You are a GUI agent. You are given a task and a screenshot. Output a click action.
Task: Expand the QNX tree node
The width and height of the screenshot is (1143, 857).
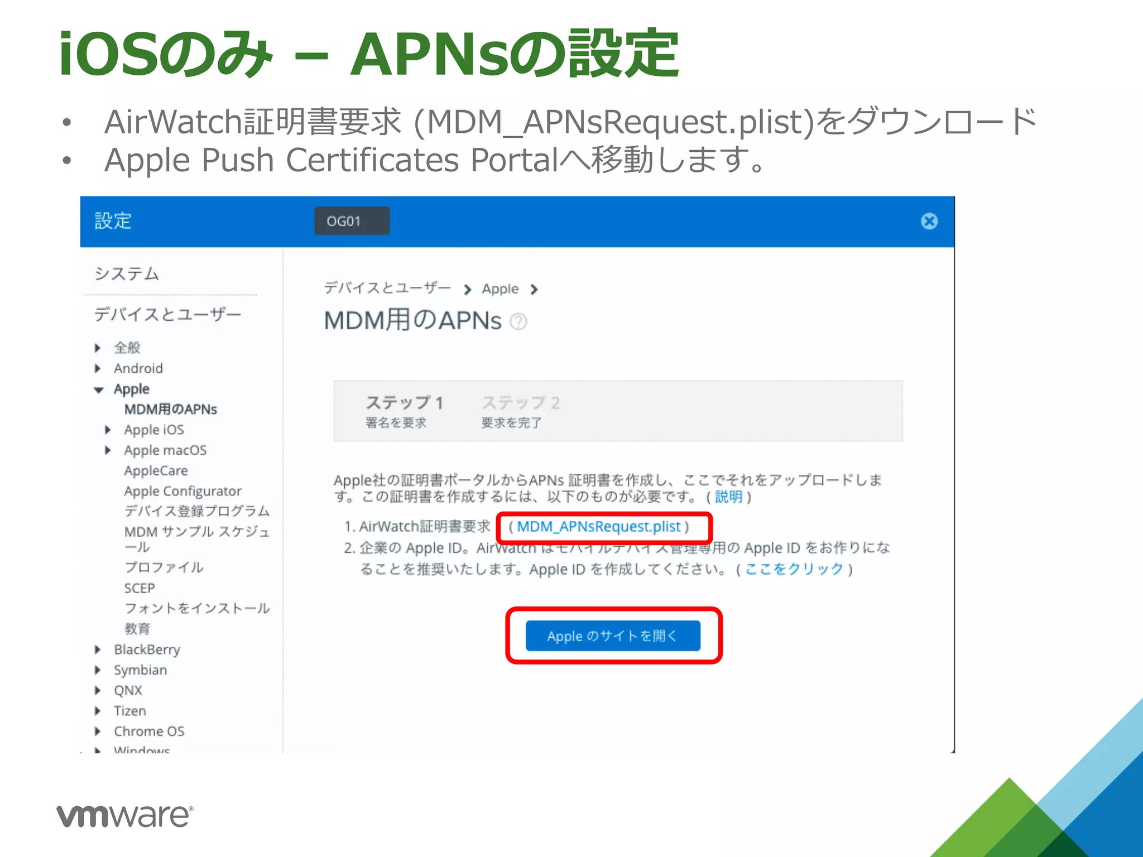98,691
